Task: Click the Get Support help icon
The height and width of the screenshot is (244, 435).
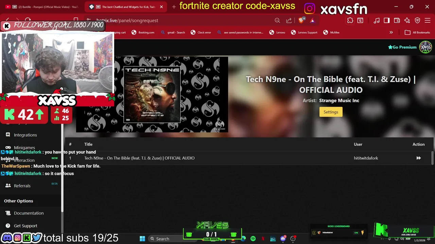Action: click(8, 226)
